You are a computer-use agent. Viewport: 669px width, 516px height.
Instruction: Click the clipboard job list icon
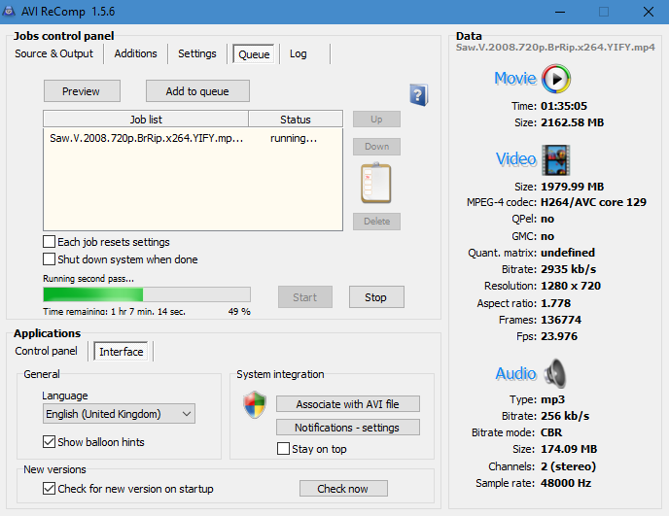376,183
